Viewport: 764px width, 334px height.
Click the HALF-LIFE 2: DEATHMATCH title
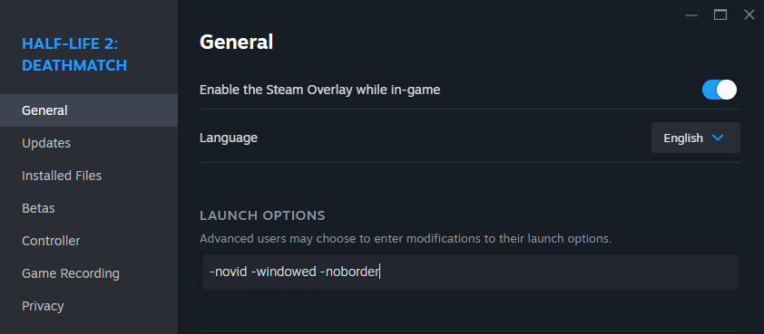[x=74, y=54]
